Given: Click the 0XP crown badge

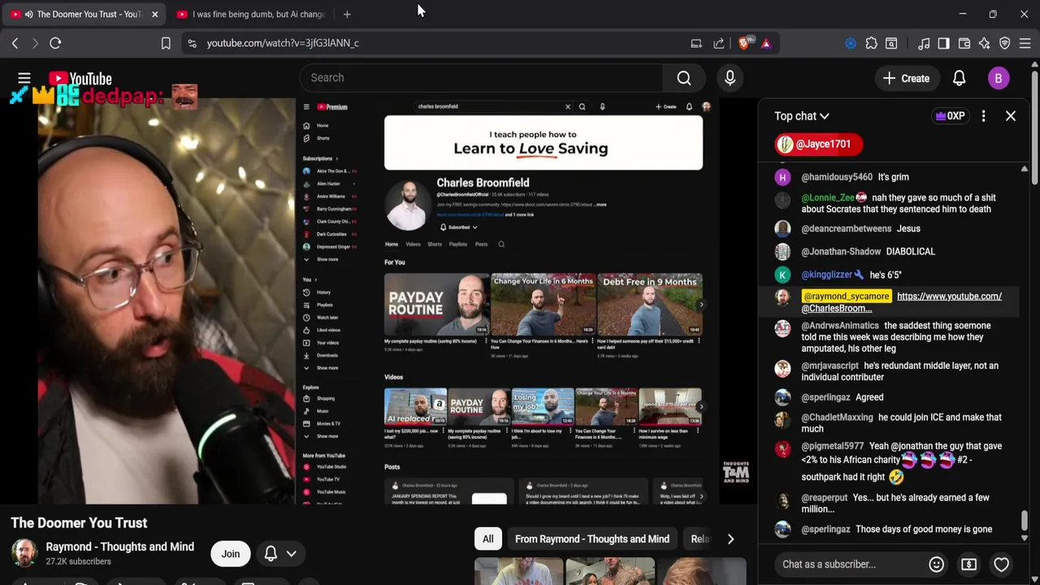Looking at the screenshot, I should click(x=950, y=116).
